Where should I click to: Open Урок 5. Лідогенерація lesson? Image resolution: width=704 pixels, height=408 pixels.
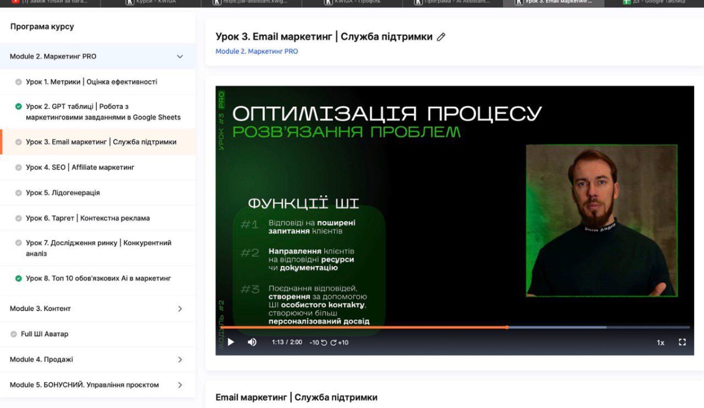click(x=63, y=193)
